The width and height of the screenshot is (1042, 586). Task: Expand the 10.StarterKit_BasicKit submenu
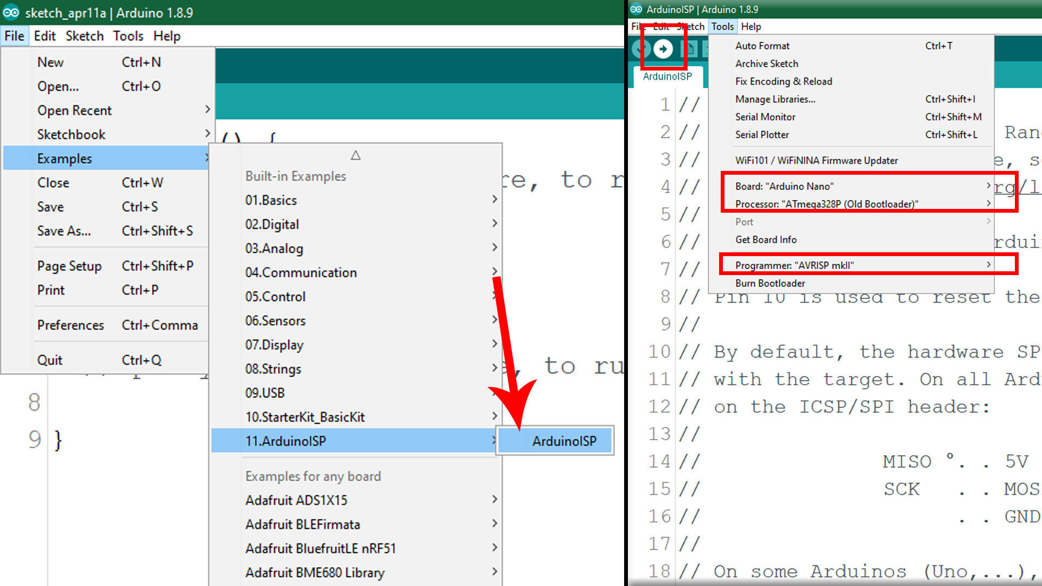coord(356,417)
